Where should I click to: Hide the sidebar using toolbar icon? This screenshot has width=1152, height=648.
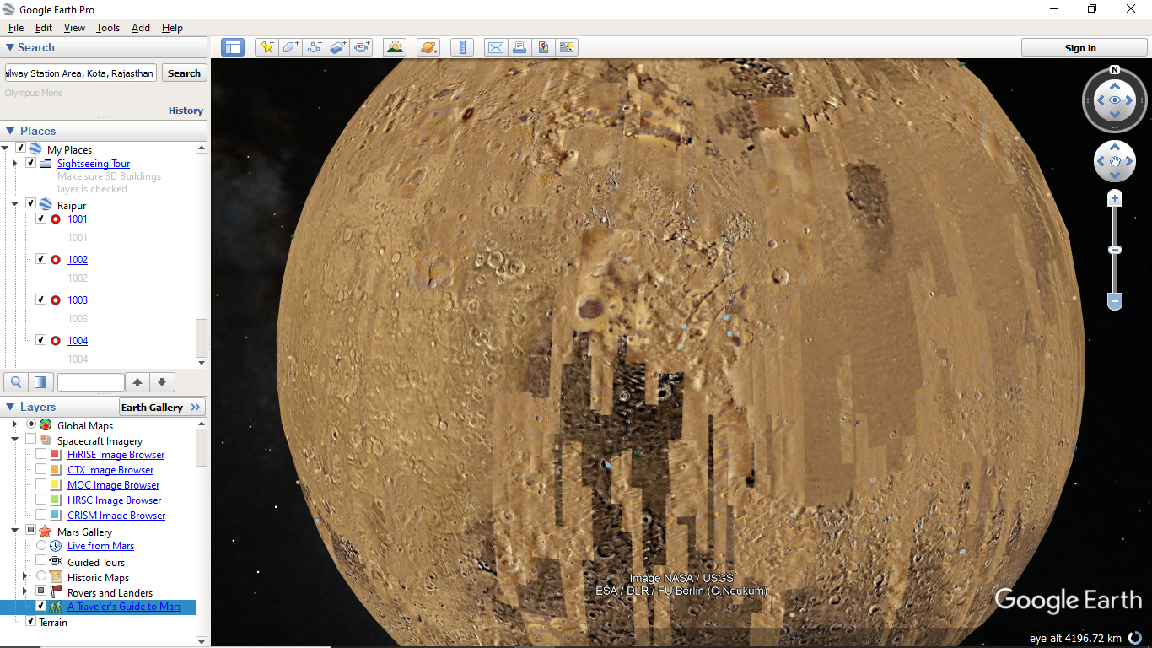(x=233, y=47)
